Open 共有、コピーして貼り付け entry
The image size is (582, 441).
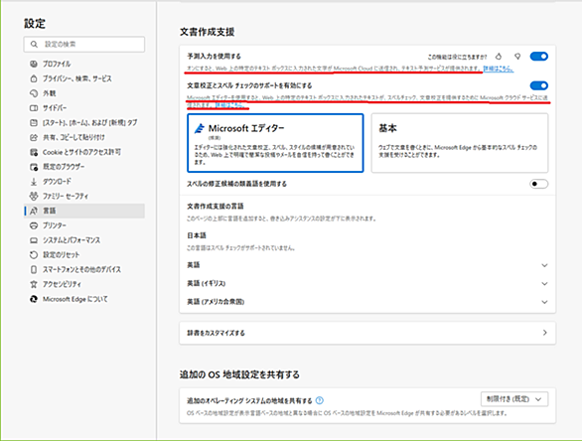(84, 137)
